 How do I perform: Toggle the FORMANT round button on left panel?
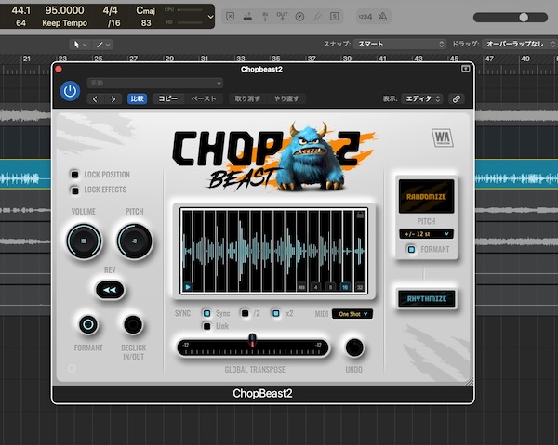click(88, 324)
